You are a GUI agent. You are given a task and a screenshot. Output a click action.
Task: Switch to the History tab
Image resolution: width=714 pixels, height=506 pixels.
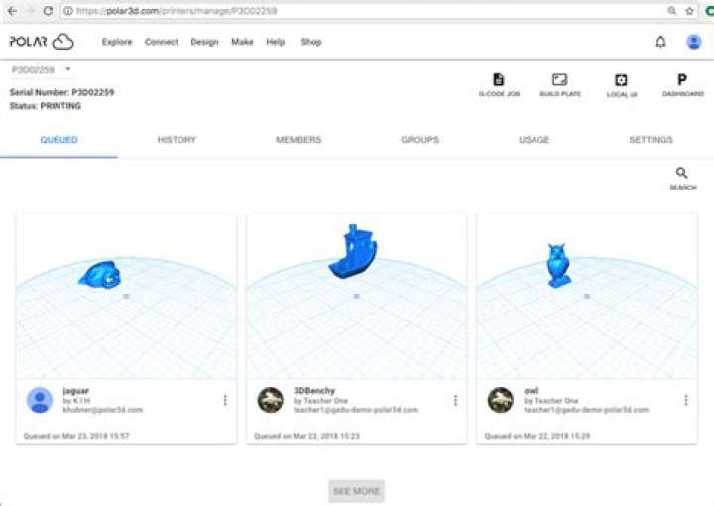click(x=177, y=140)
